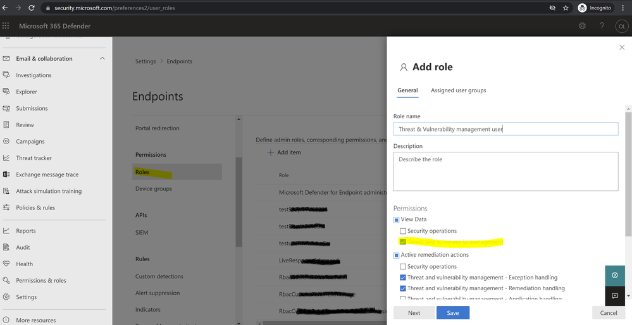Open the help question mark in header

(602, 26)
